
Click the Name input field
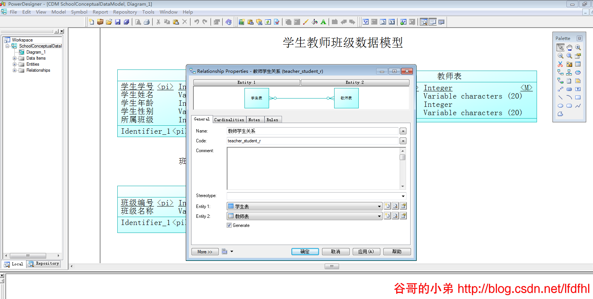pos(313,131)
